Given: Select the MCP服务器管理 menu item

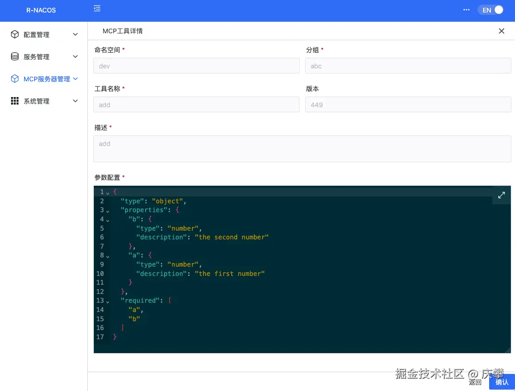Looking at the screenshot, I should pos(43,79).
